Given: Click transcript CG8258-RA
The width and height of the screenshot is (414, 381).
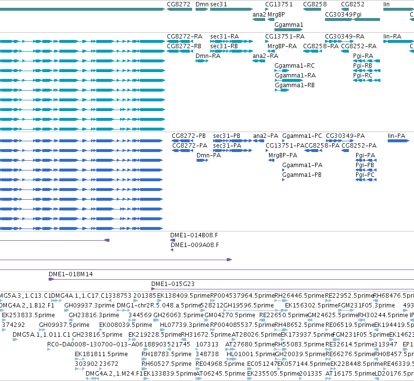Looking at the screenshot, I should (x=321, y=46).
